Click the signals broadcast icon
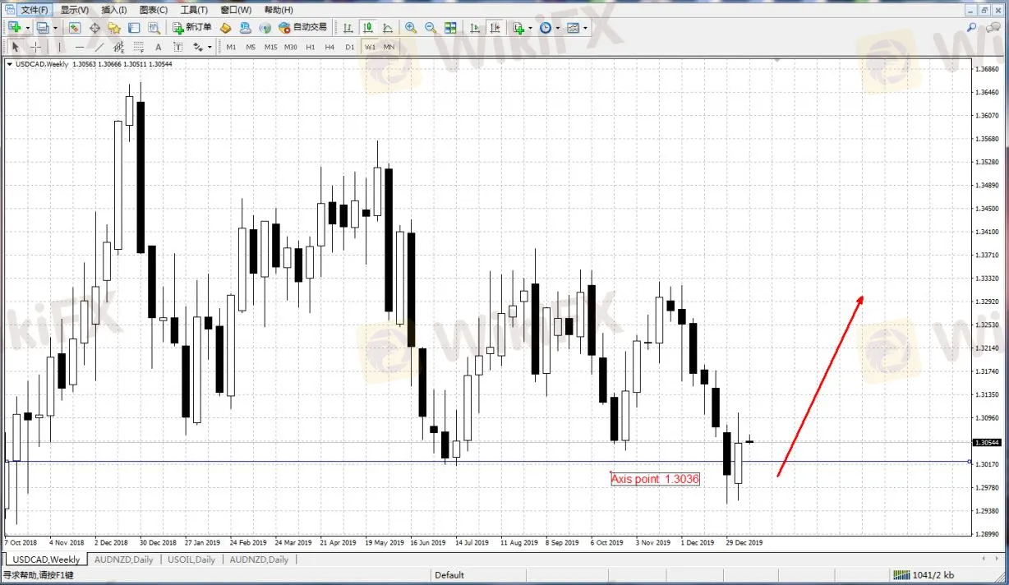 point(265,27)
